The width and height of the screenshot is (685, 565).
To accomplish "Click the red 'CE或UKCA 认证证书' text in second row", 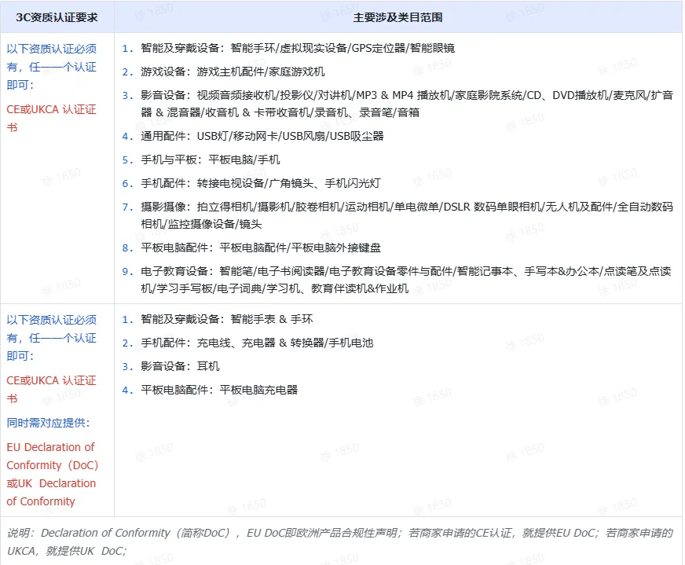I will 51,389.
